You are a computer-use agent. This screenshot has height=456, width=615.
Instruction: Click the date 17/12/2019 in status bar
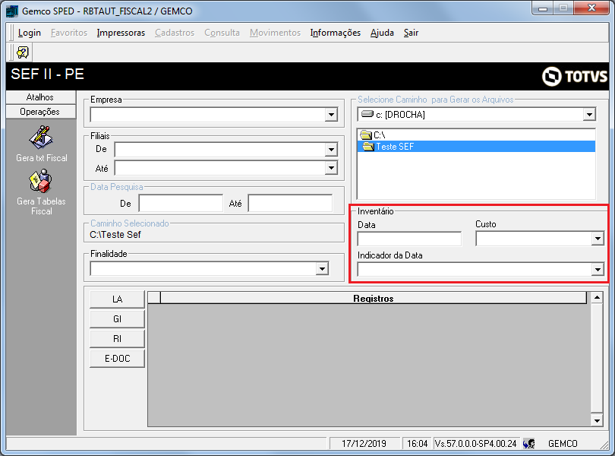[364, 443]
